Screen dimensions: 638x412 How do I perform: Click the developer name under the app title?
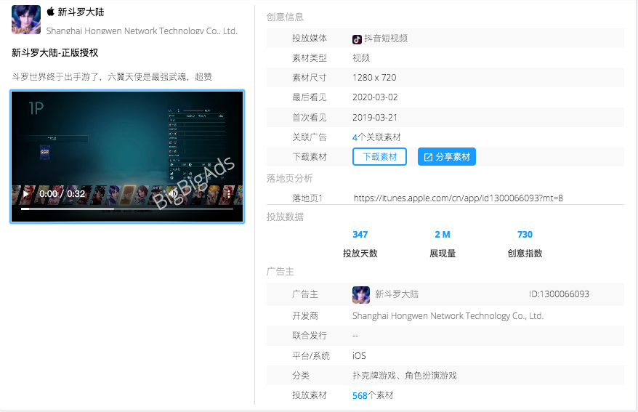tap(142, 31)
